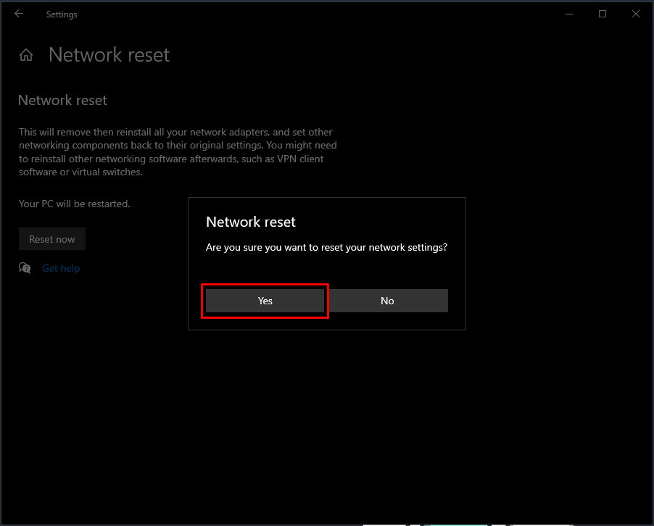
Task: Dismiss the dialog with the No button
Action: [387, 300]
